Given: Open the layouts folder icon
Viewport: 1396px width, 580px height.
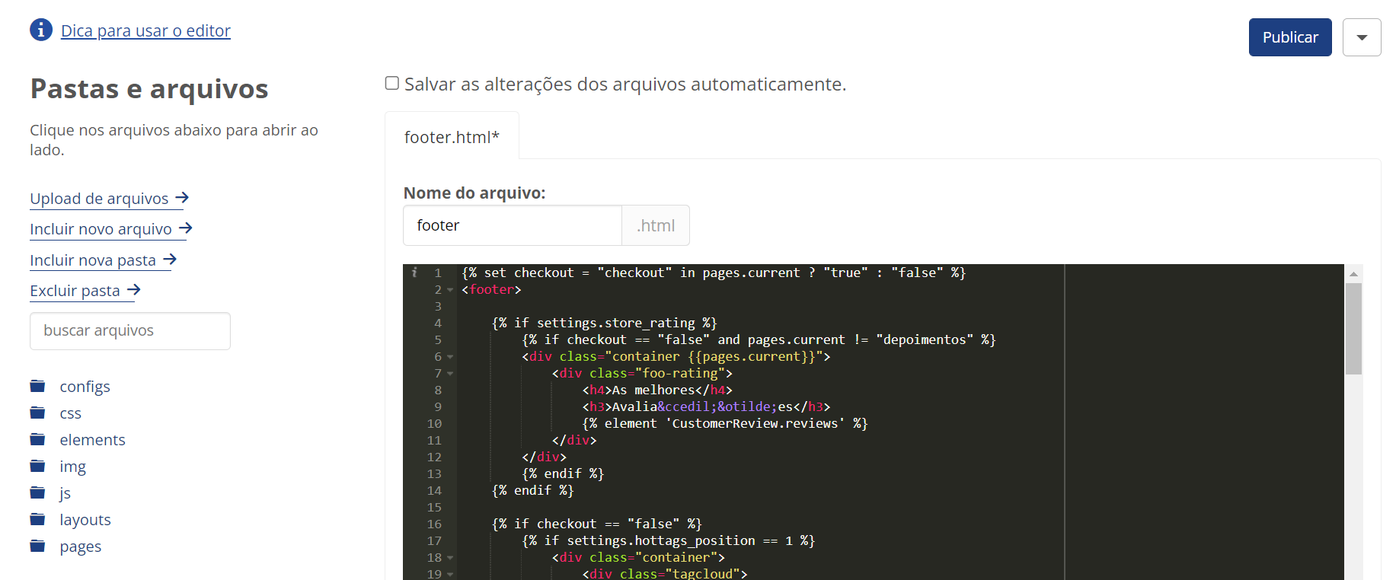Looking at the screenshot, I should click(37, 519).
